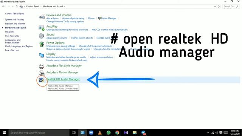
Task: Refresh the Control Panel view
Action: click(x=219, y=6)
